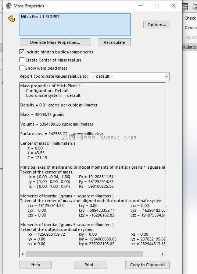Click the horizontal scrollbar left arrow
The height and width of the screenshot is (274, 197).
coord(23,254)
